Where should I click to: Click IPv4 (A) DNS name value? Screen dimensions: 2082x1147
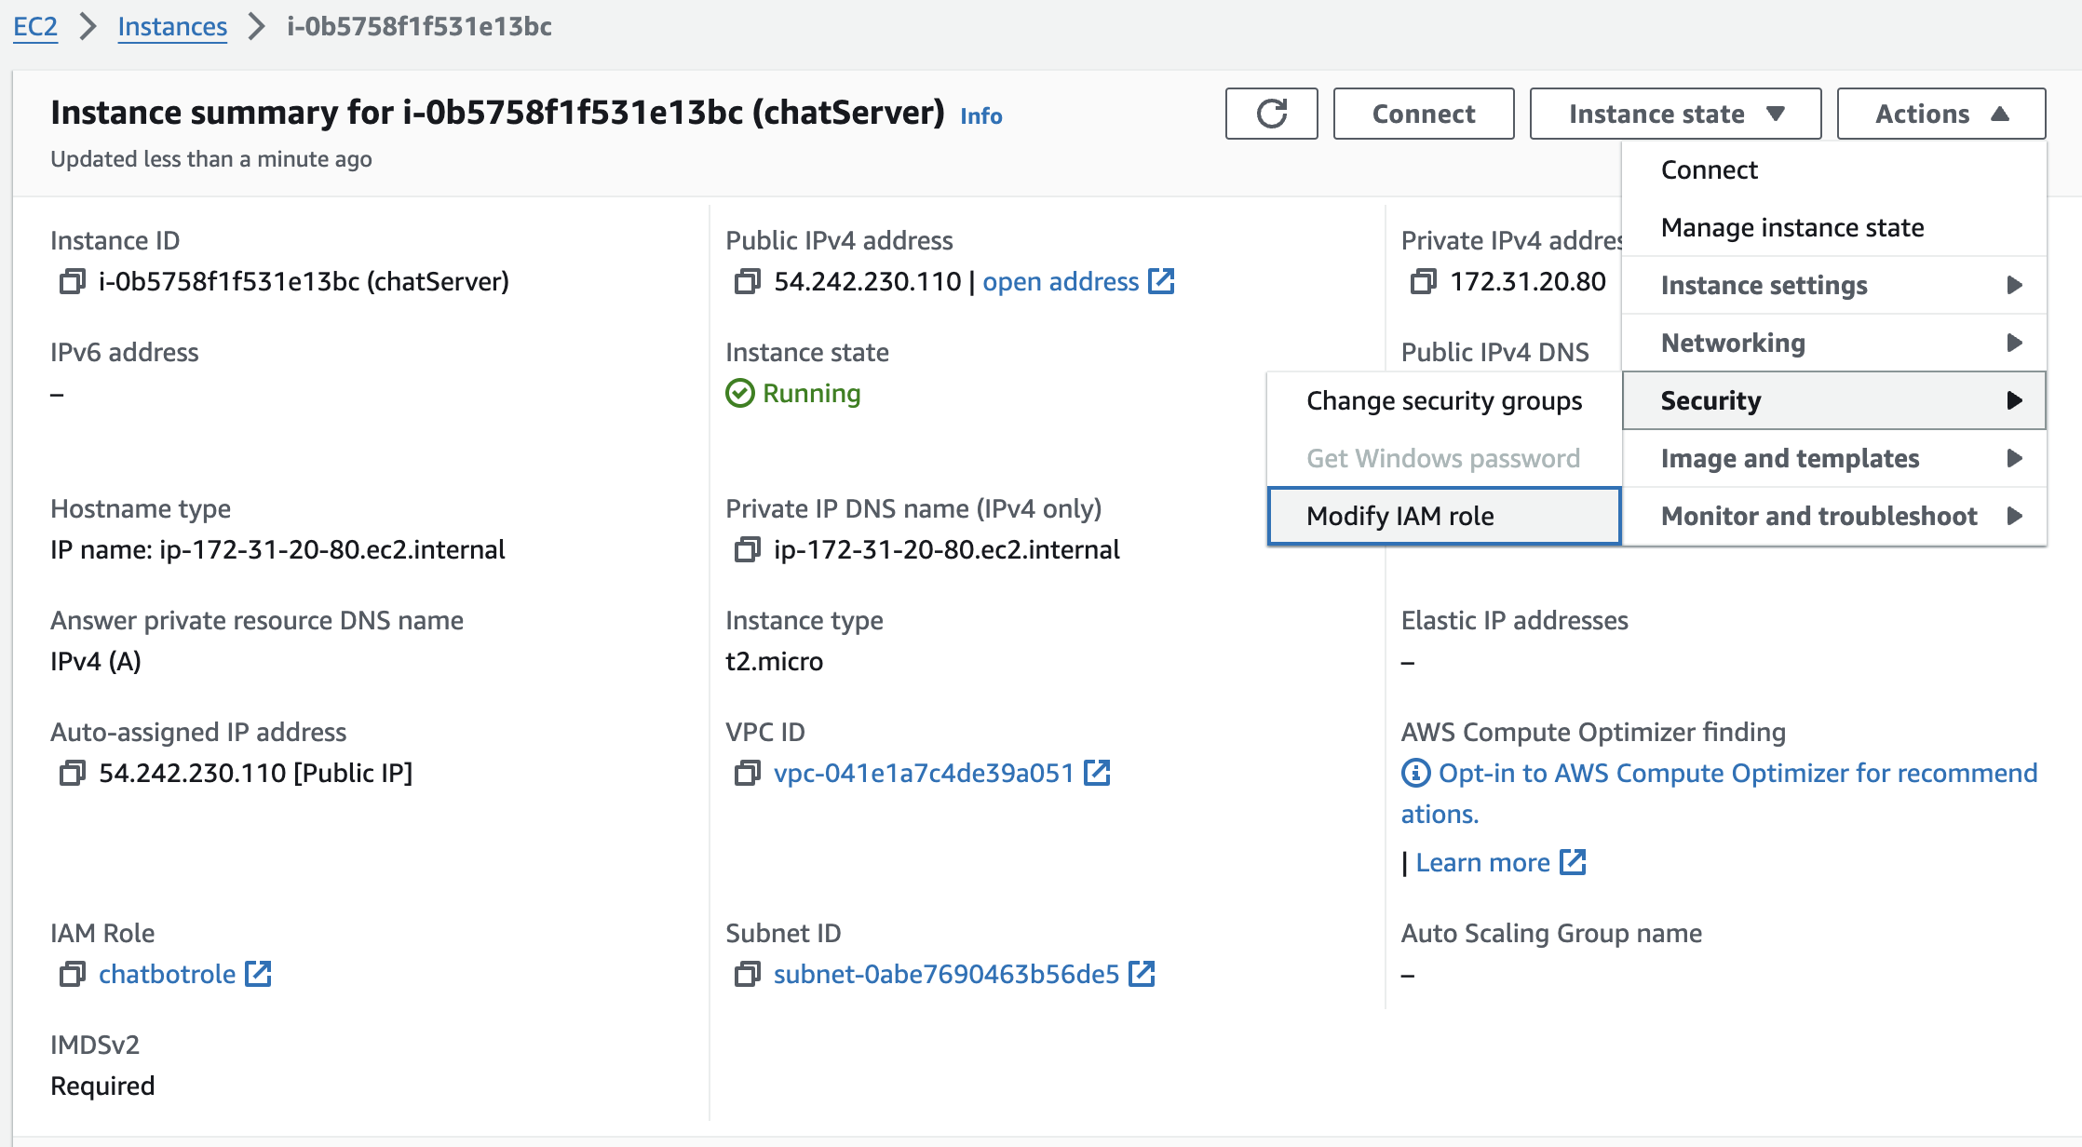click(x=96, y=661)
